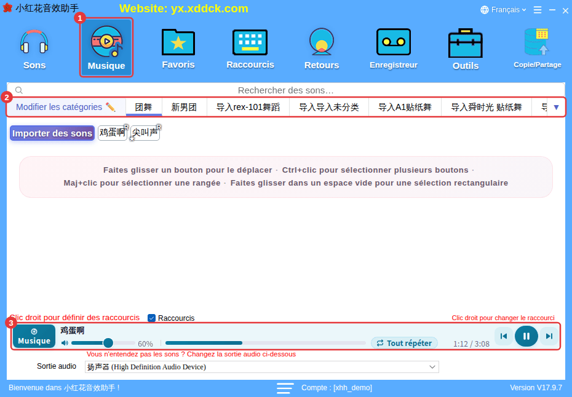Switch to the 导入导入未分类 tab
Viewport: 572px width, 397px height.
tap(329, 107)
